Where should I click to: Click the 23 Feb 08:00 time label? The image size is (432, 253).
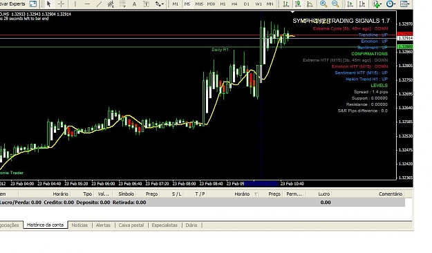tap(184, 184)
